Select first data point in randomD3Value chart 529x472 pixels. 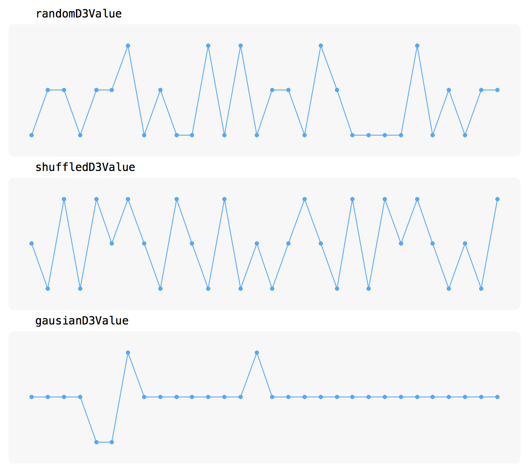(x=32, y=135)
